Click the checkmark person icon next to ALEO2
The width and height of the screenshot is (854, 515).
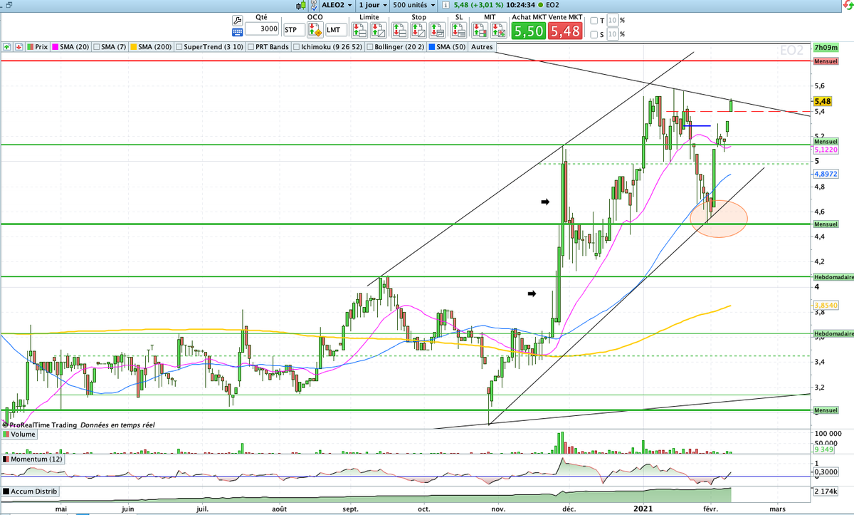(x=314, y=4)
